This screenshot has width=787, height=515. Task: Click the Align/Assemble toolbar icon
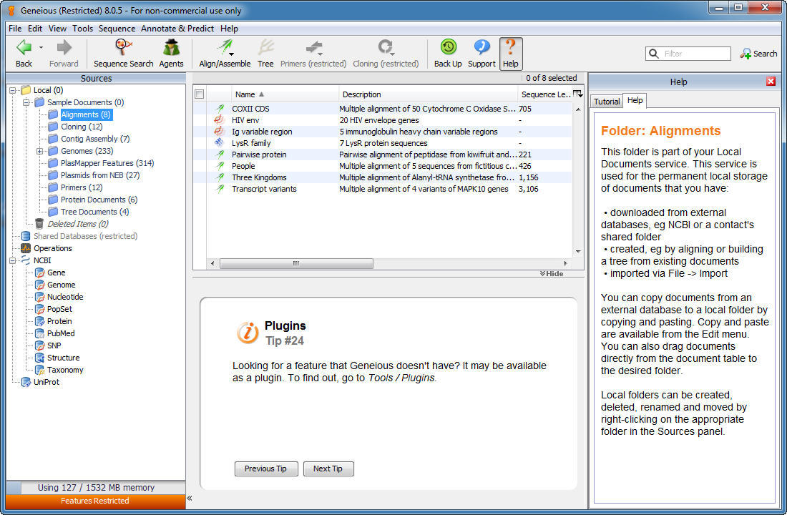point(225,49)
